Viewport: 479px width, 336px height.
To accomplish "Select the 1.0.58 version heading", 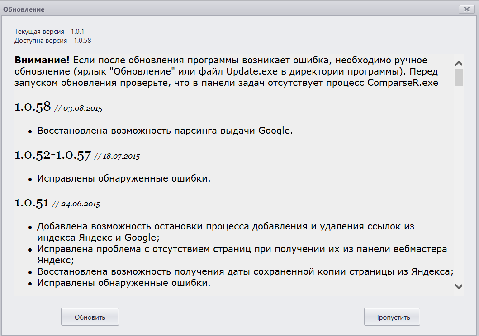I will [x=33, y=107].
